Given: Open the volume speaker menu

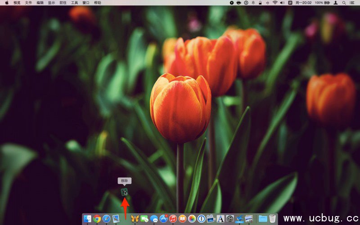Looking at the screenshot, I should point(282,3).
